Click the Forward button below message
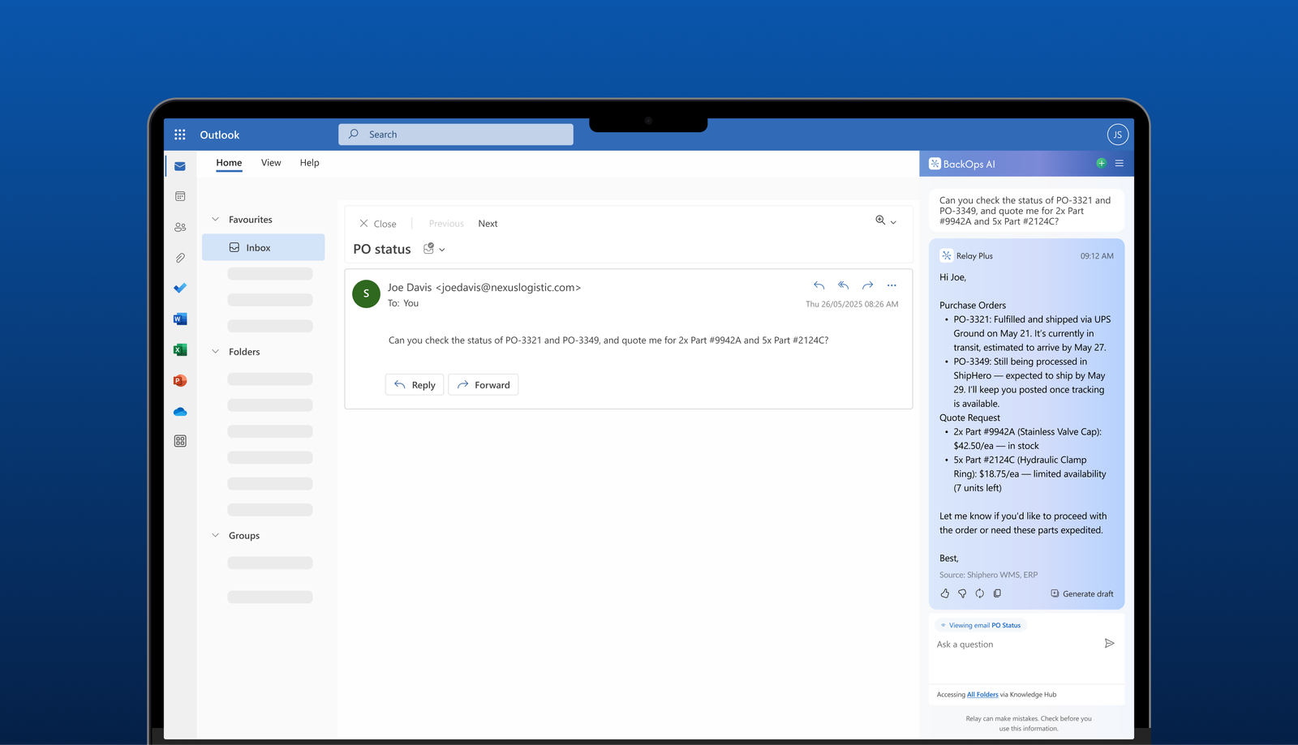Image resolution: width=1298 pixels, height=745 pixels. pyautogui.click(x=484, y=385)
